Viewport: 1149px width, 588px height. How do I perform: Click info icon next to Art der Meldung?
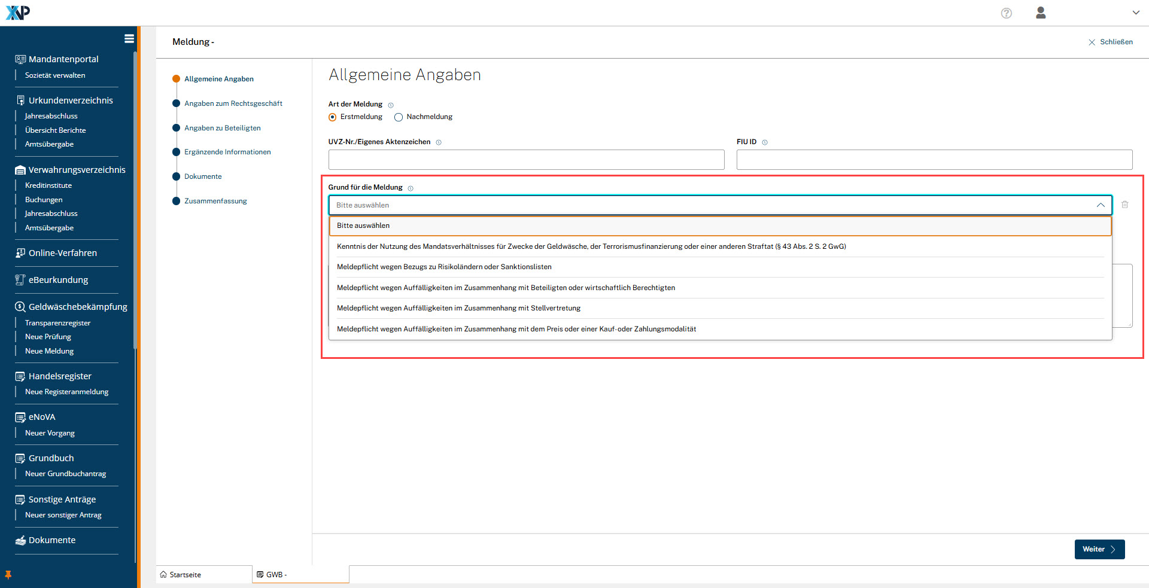point(391,105)
